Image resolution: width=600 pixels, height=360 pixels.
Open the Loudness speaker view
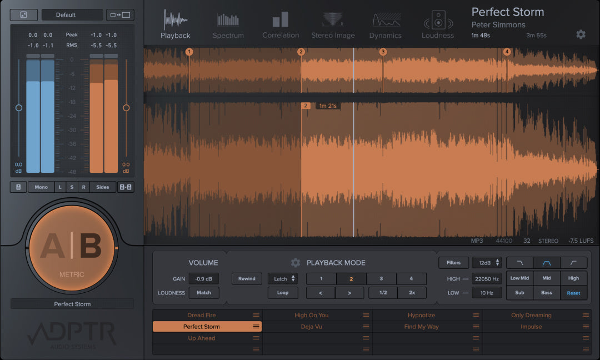[x=438, y=25]
